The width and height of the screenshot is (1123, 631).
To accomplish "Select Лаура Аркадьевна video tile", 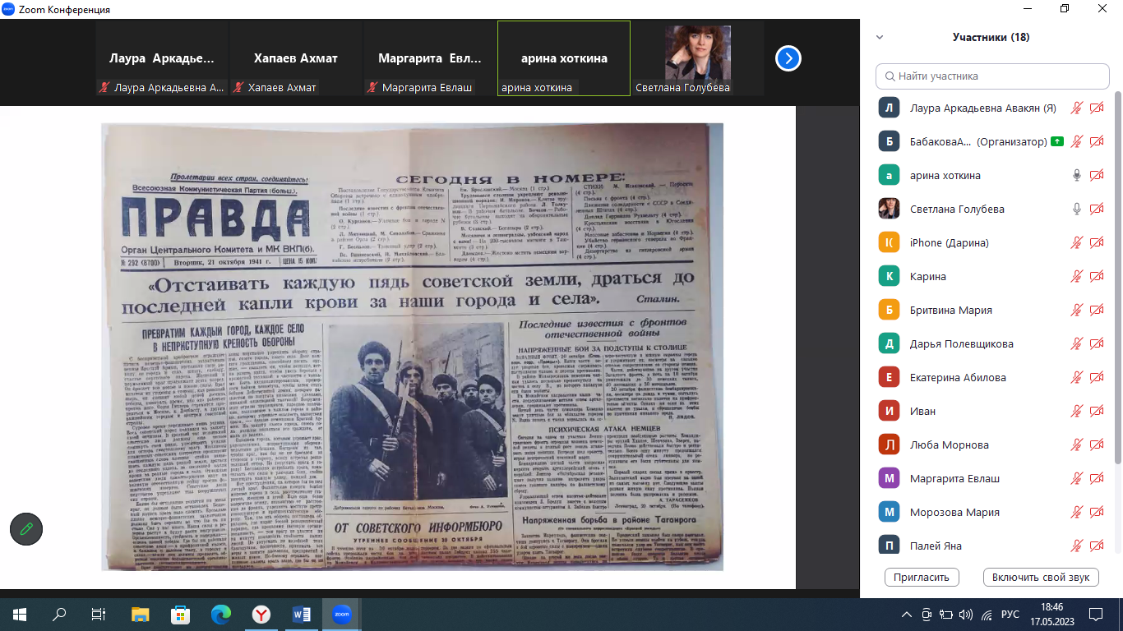I will click(x=162, y=58).
